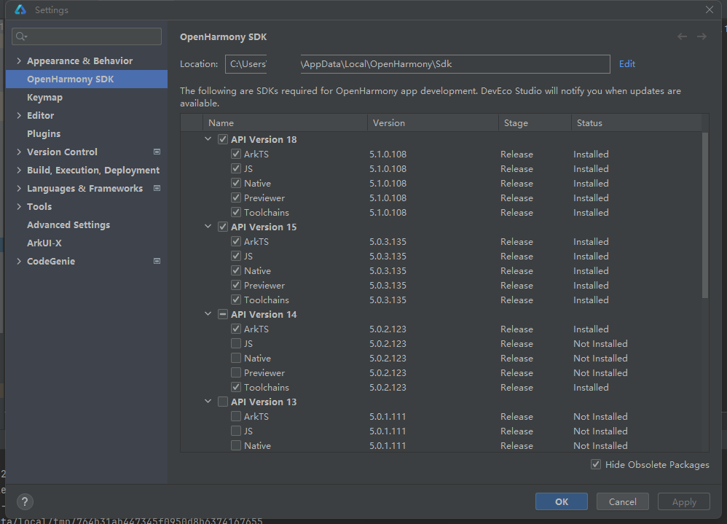Toggle the API Version 14 partial checkbox
The height and width of the screenshot is (524, 727).
223,314
